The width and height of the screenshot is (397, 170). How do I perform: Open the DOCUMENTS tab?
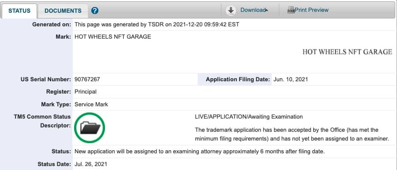coord(63,11)
